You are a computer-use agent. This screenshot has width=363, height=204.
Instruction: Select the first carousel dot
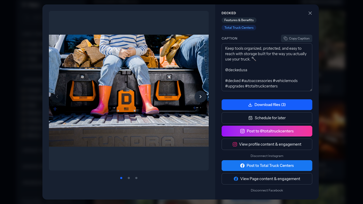tap(121, 178)
